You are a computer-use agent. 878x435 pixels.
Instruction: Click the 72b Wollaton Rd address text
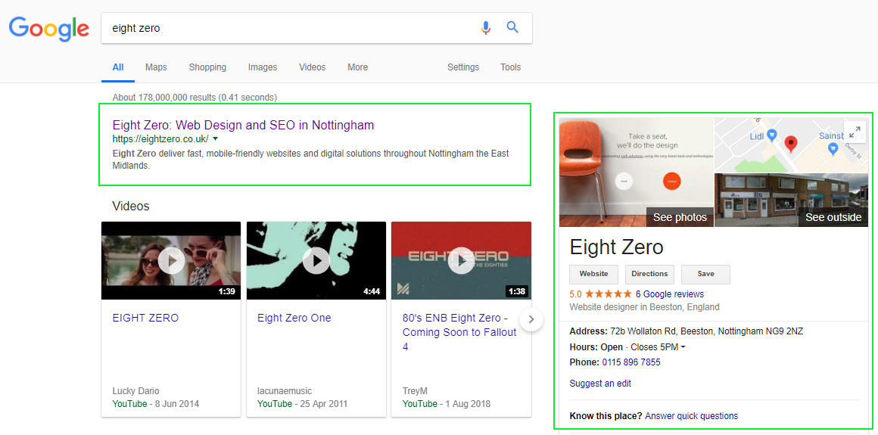pyautogui.click(x=707, y=331)
